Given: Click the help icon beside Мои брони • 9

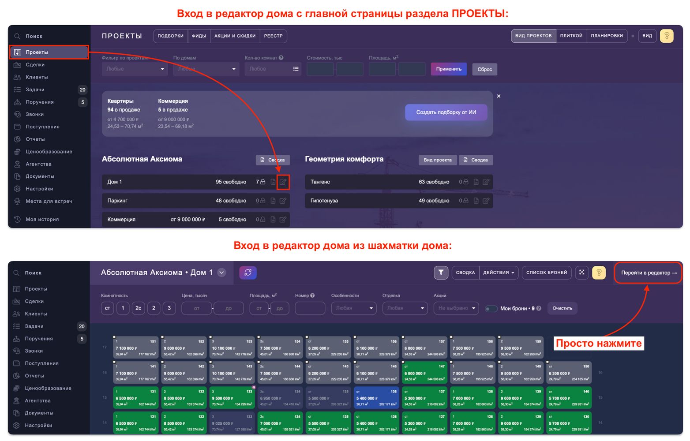Looking at the screenshot, I should click(539, 308).
